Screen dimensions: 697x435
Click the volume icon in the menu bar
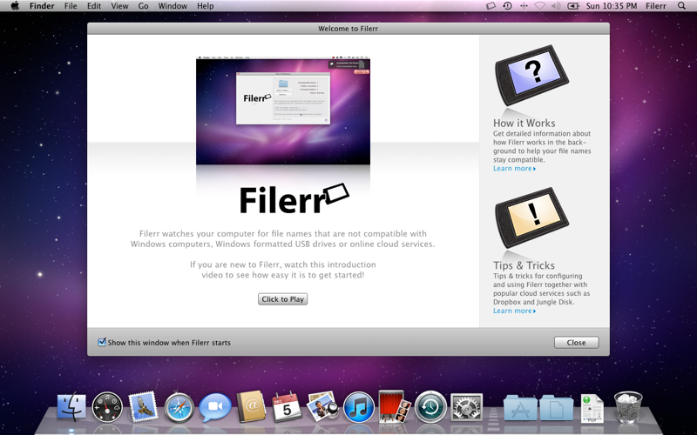point(556,6)
